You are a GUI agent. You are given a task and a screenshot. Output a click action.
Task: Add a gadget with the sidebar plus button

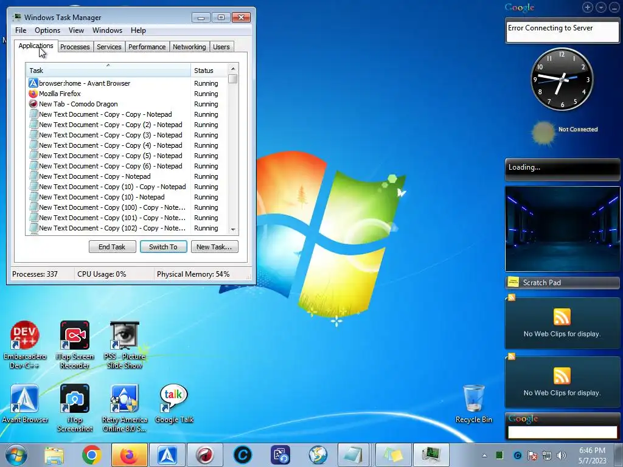(x=588, y=7)
